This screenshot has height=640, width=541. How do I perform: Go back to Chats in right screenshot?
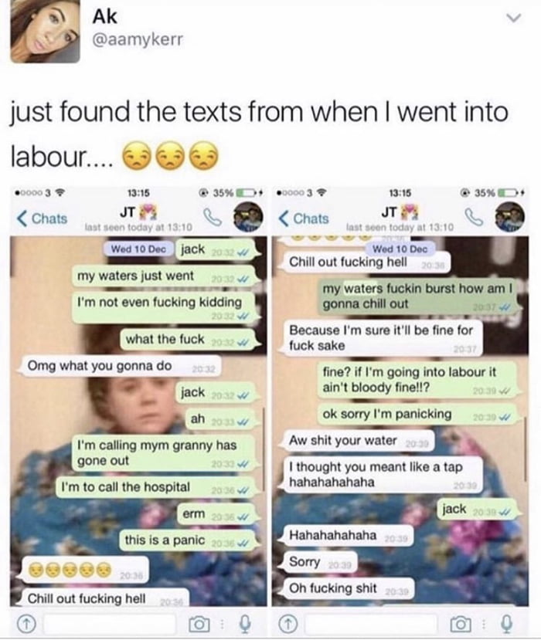(x=304, y=218)
